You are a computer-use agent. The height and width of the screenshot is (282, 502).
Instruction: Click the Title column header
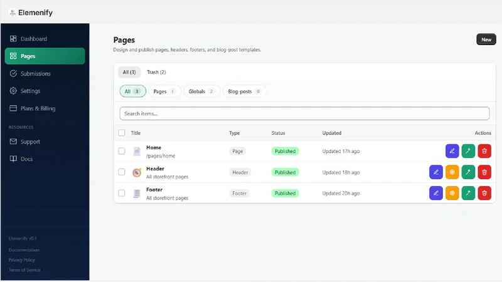coord(136,133)
